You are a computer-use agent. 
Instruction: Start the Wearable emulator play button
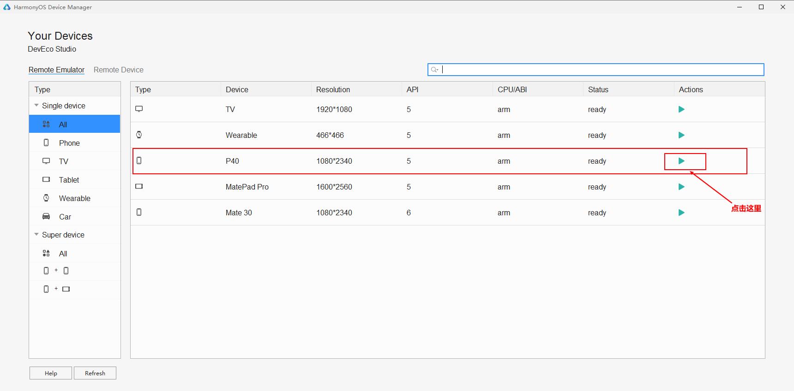click(x=681, y=135)
